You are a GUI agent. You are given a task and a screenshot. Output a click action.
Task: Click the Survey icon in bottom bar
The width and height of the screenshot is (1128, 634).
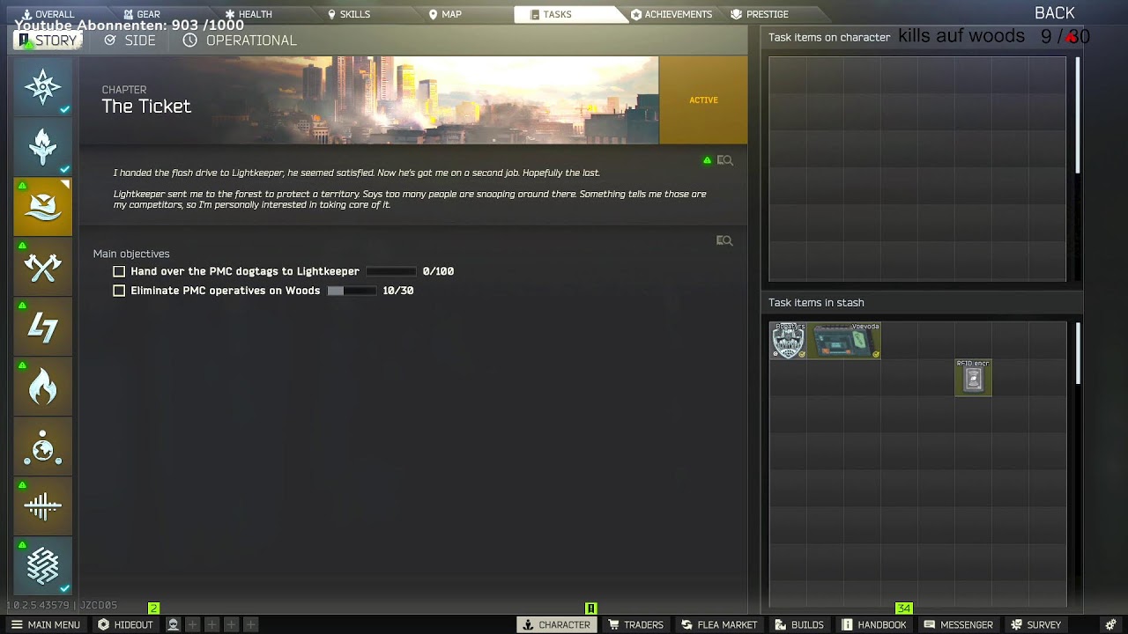click(1016, 624)
